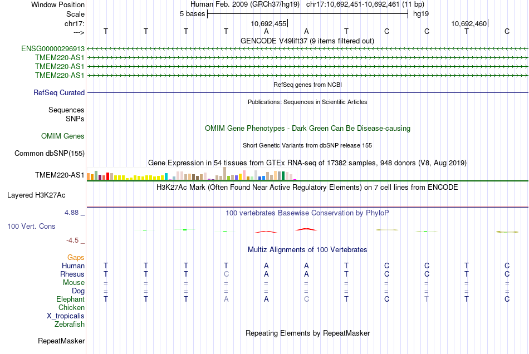
Task: Open Short Genetic Variants from dbSNP title
Action: (x=307, y=146)
